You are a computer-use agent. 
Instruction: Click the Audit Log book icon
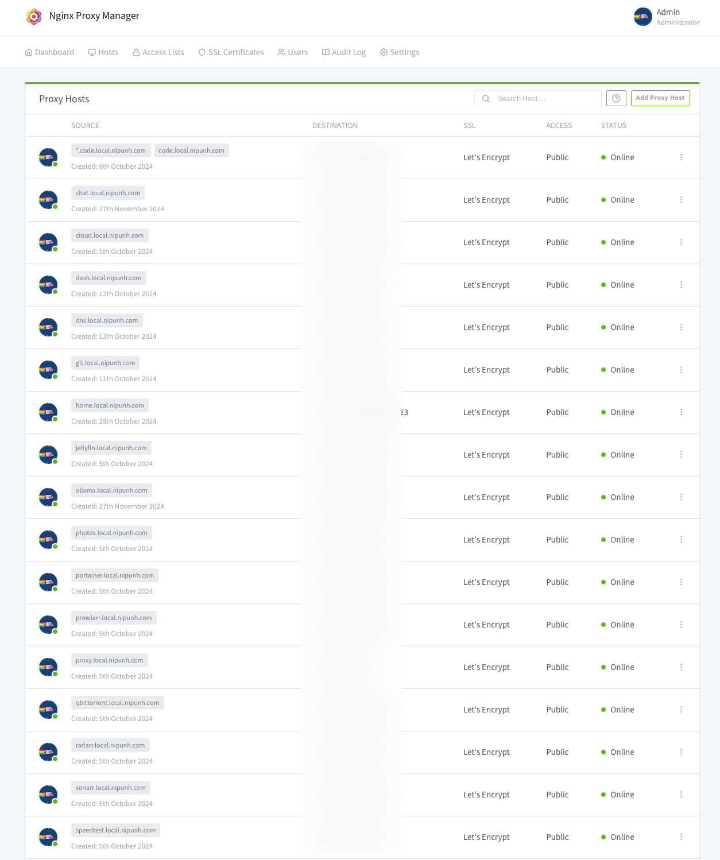pyautogui.click(x=326, y=52)
